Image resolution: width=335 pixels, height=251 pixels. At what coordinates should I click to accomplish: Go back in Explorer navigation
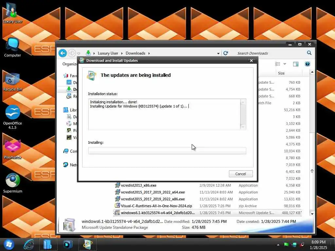pos(62,53)
